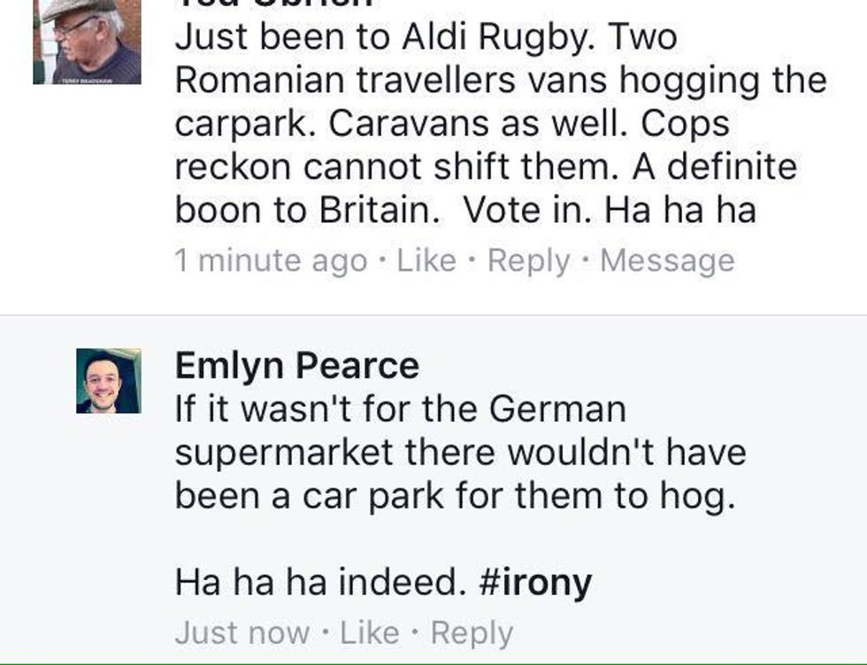The height and width of the screenshot is (665, 867).
Task: Open the '1 minute ago' timestamp
Action: click(271, 261)
